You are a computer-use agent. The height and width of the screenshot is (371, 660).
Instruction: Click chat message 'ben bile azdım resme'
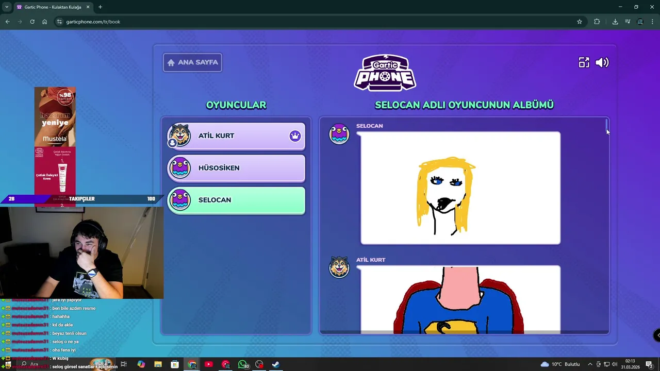point(74,308)
